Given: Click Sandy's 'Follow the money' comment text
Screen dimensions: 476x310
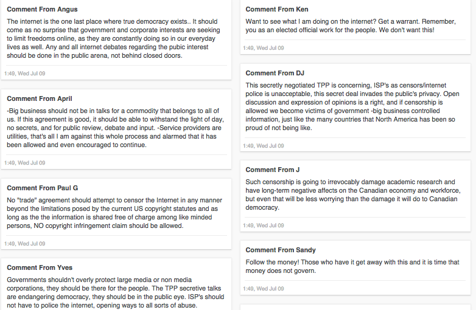Looking at the screenshot, I should (352, 266).
